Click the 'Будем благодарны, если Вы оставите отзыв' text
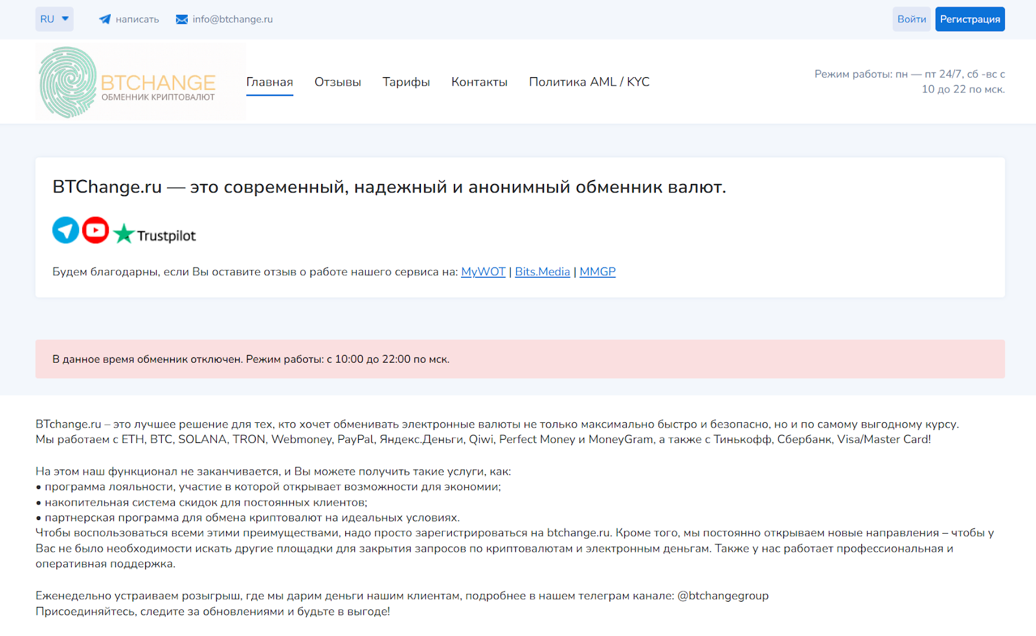The width and height of the screenshot is (1036, 636). pos(255,272)
